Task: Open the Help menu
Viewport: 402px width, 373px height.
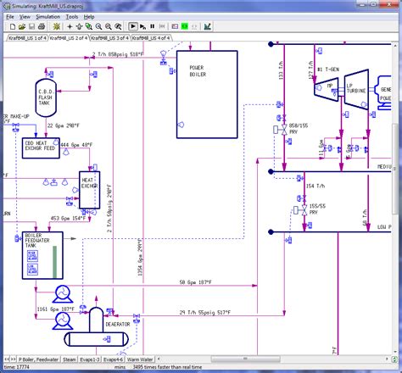Action: (x=89, y=17)
